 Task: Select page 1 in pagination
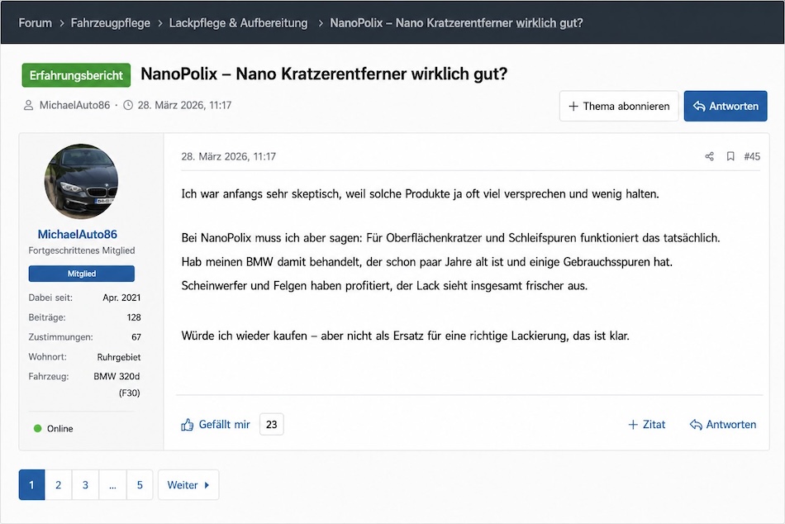pos(31,485)
